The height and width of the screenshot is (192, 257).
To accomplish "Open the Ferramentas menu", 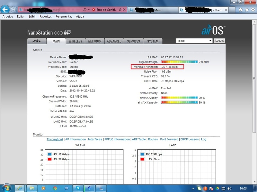I will 64,17.
